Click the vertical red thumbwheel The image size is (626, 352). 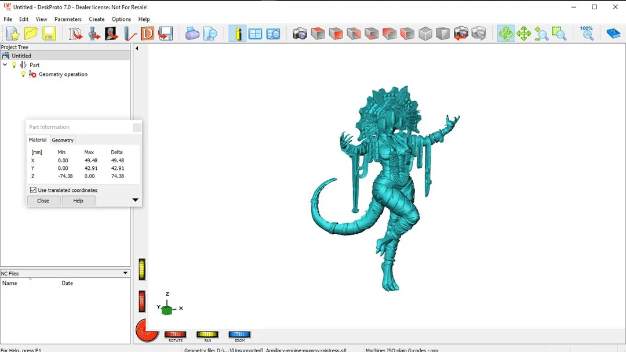click(x=142, y=301)
